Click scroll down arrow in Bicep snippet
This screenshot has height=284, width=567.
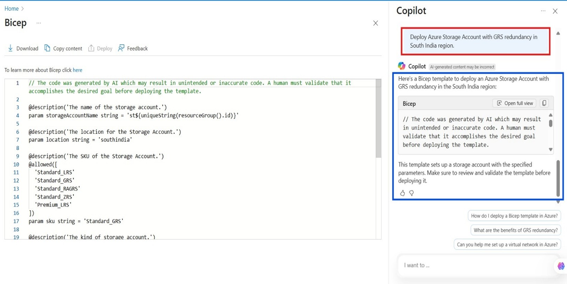tap(550, 149)
